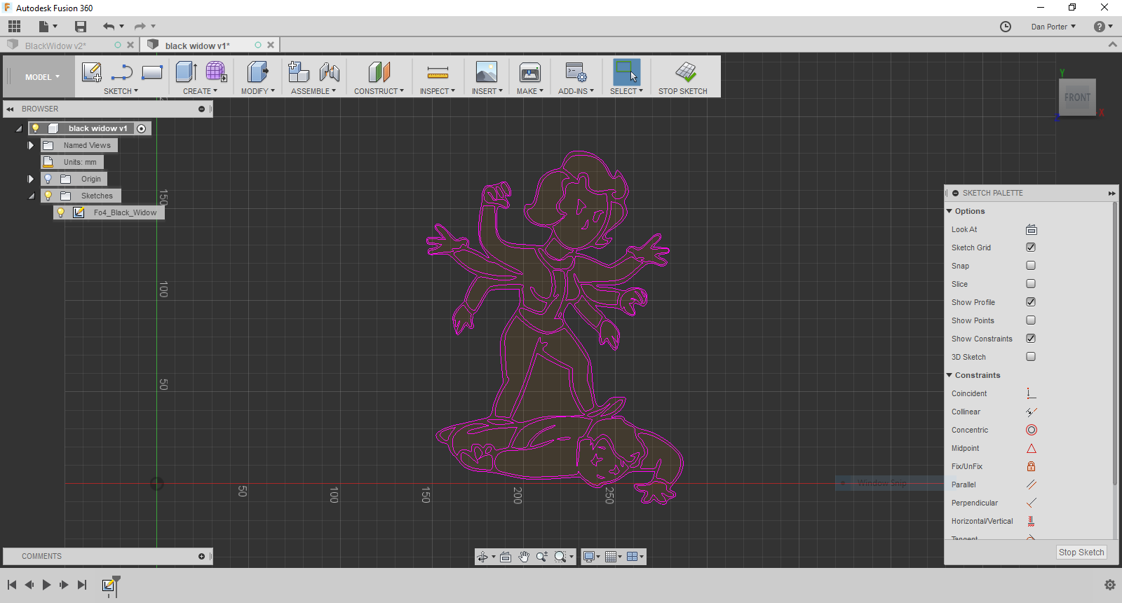This screenshot has width=1122, height=603.
Task: Apply the Collinear constraint icon
Action: pyautogui.click(x=1031, y=412)
